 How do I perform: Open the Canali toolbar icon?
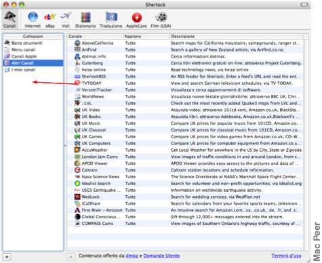pos(9,19)
